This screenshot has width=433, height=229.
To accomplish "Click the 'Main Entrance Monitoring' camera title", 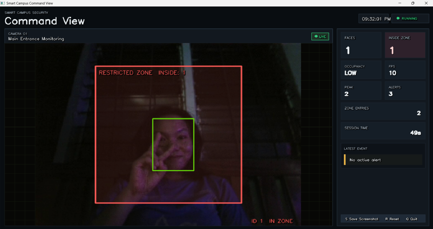I will [x=36, y=39].
